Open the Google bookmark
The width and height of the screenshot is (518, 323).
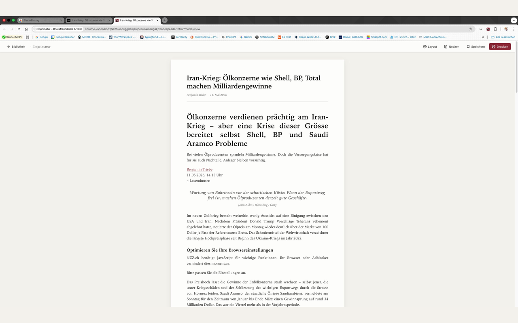point(42,37)
